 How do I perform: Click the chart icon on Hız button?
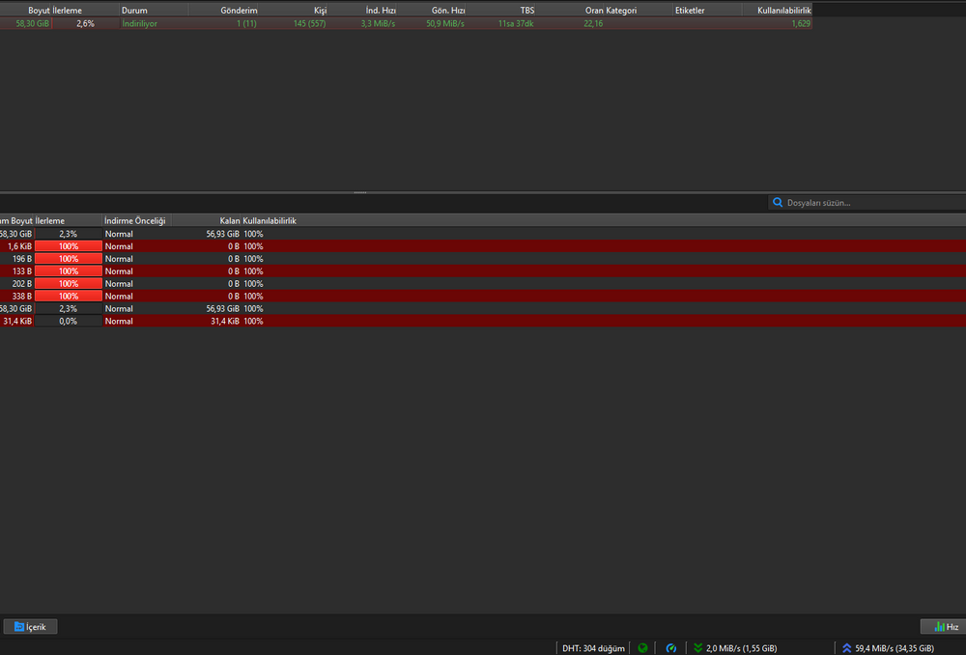(x=938, y=627)
